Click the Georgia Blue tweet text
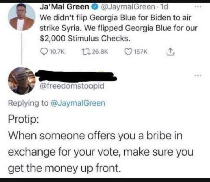 119,28
